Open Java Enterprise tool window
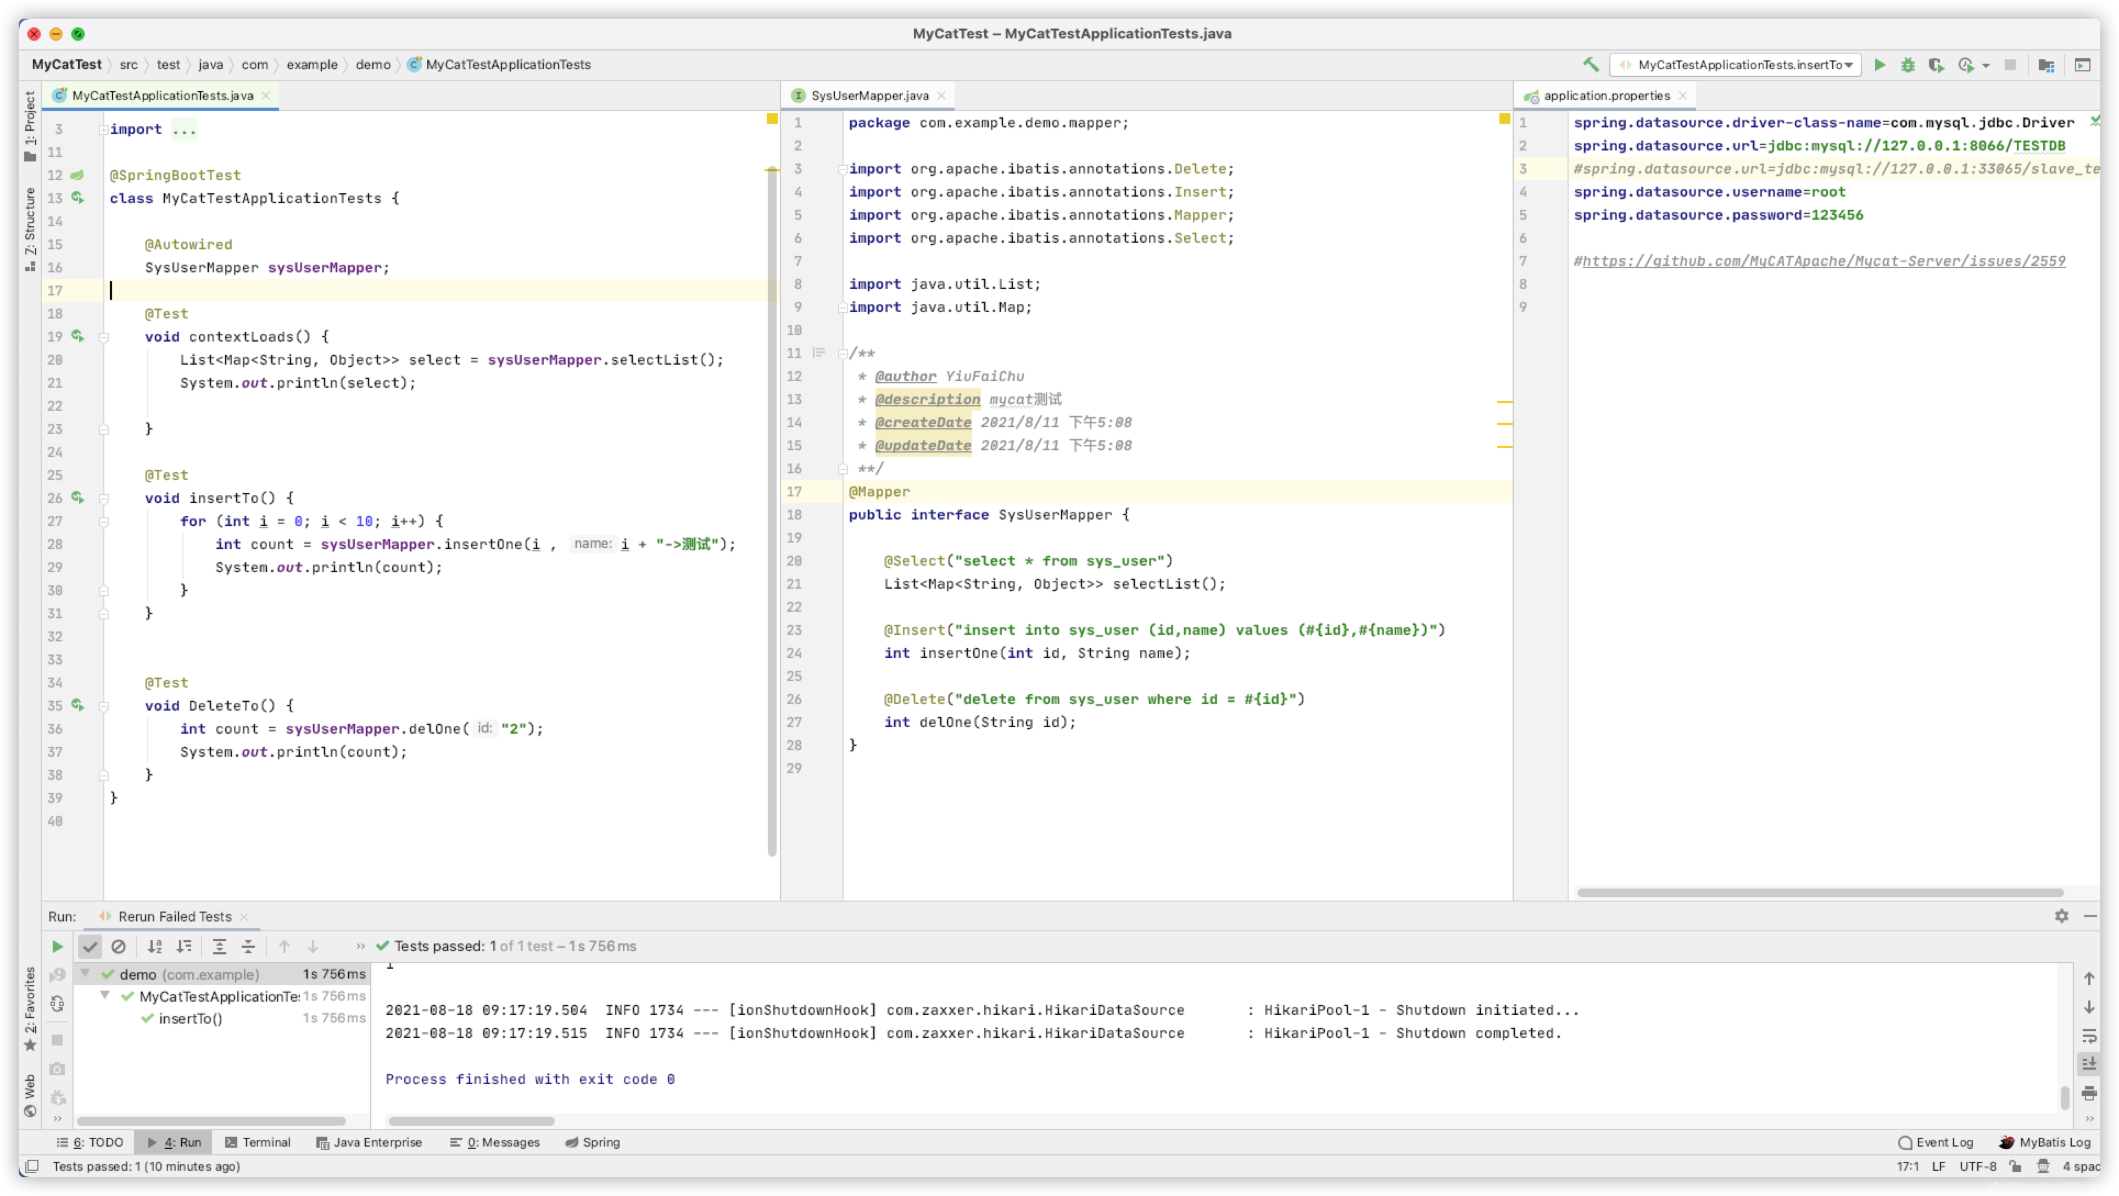Image resolution: width=2119 pixels, height=1196 pixels. 369,1142
